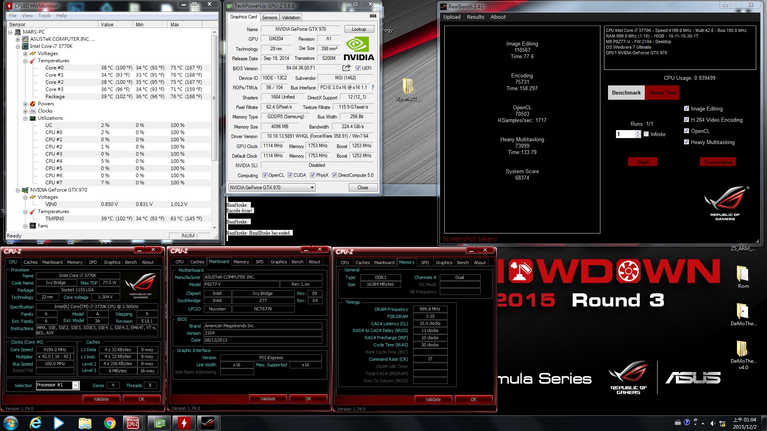Open the Upload menu in RealBench
This screenshot has height=431, width=767.
point(452,17)
